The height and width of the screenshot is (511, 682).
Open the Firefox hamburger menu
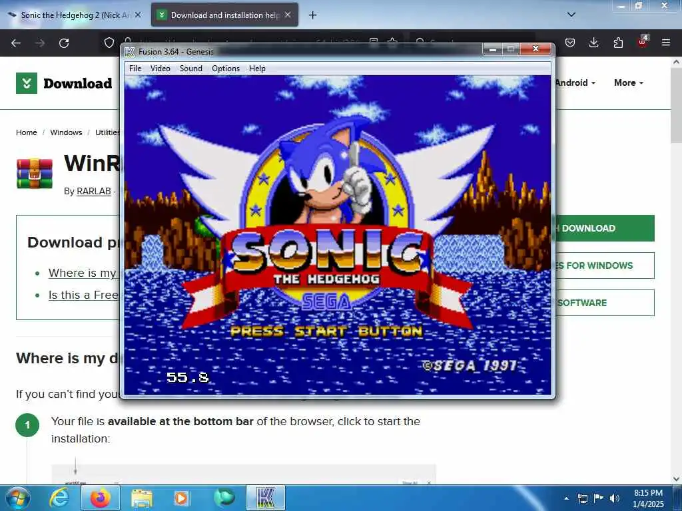[x=666, y=43]
